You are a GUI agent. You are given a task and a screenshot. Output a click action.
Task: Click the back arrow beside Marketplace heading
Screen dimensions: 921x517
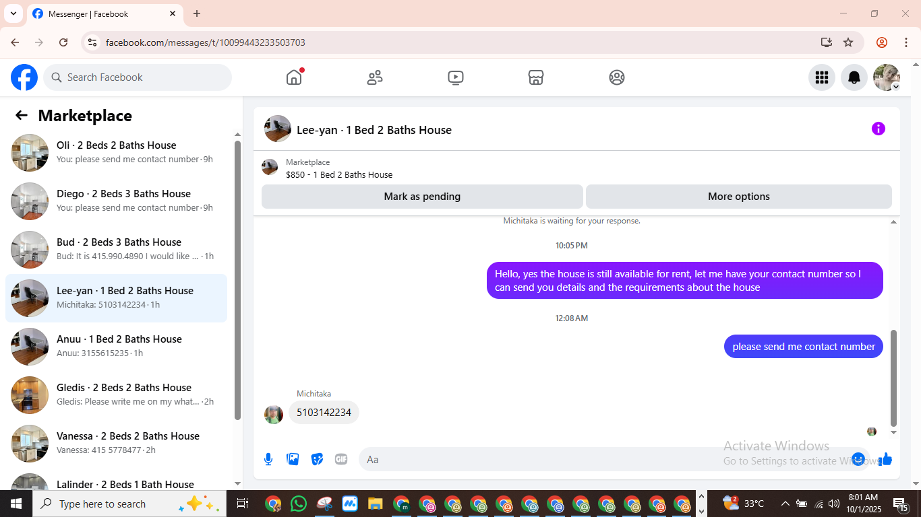(x=22, y=115)
